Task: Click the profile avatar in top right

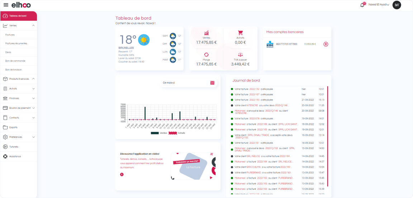Action: coord(397,5)
